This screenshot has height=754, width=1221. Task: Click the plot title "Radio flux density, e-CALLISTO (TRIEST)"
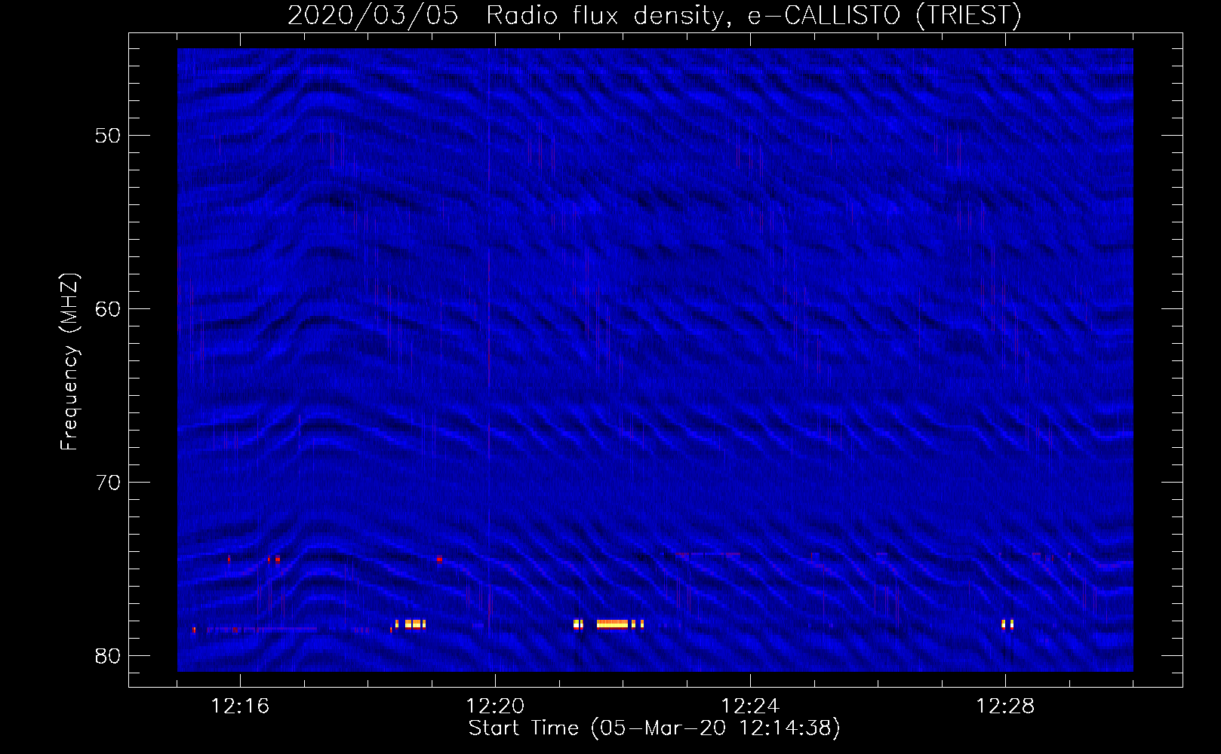[x=754, y=15]
